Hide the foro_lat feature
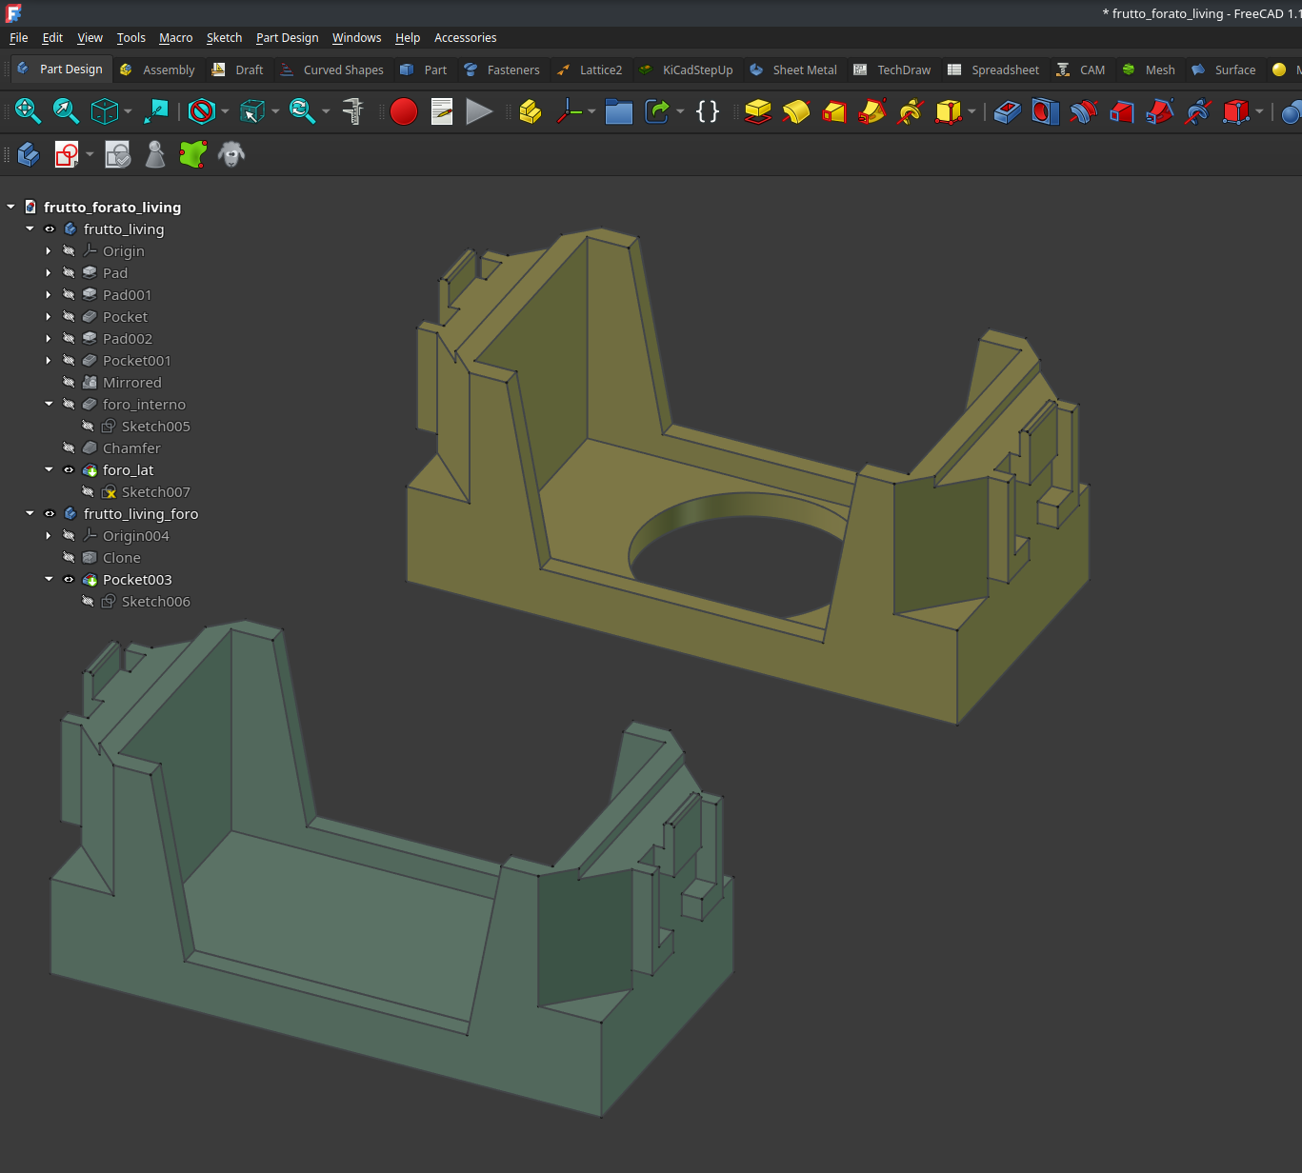The width and height of the screenshot is (1302, 1173). click(x=69, y=470)
